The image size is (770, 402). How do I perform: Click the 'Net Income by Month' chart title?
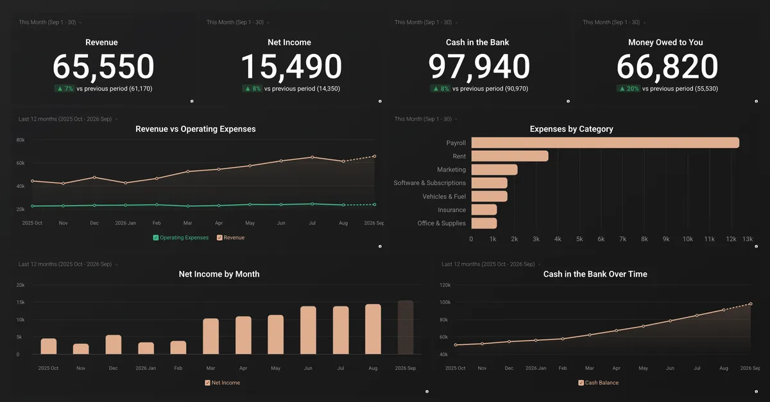coord(219,274)
